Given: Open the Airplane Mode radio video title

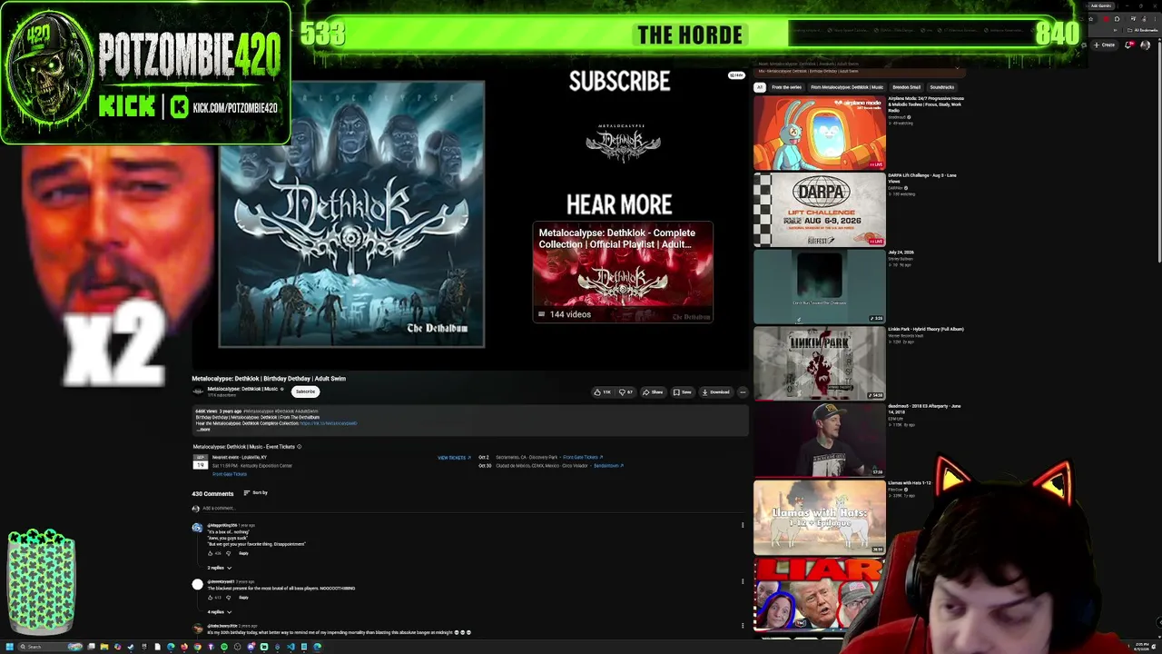Looking at the screenshot, I should 926,104.
